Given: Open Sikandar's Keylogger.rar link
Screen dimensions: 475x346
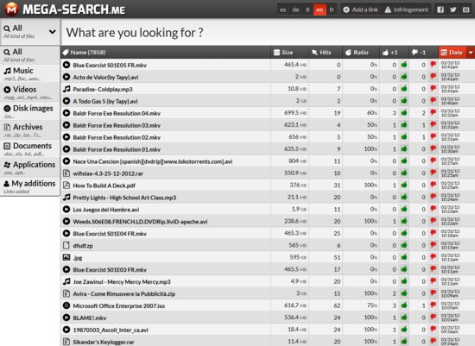Looking at the screenshot, I should (x=104, y=342).
